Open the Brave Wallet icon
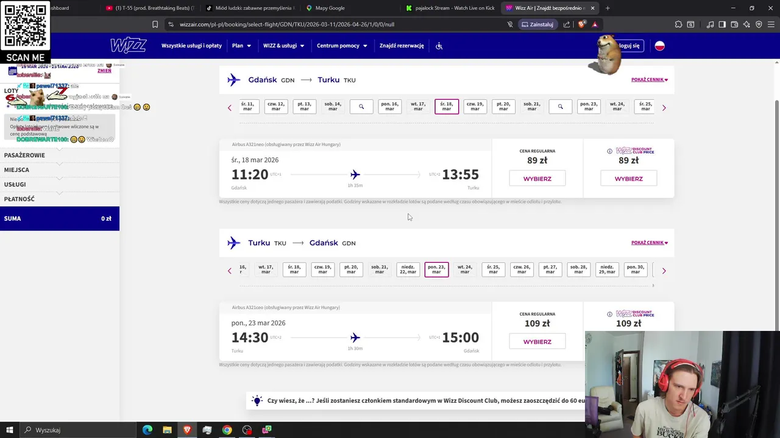The width and height of the screenshot is (780, 438). (734, 24)
